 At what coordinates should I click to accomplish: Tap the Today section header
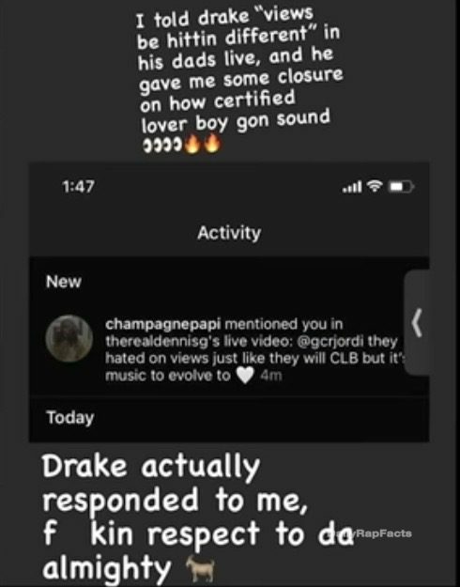tap(70, 417)
